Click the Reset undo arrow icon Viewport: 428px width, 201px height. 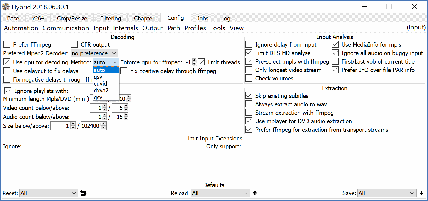(x=83, y=193)
